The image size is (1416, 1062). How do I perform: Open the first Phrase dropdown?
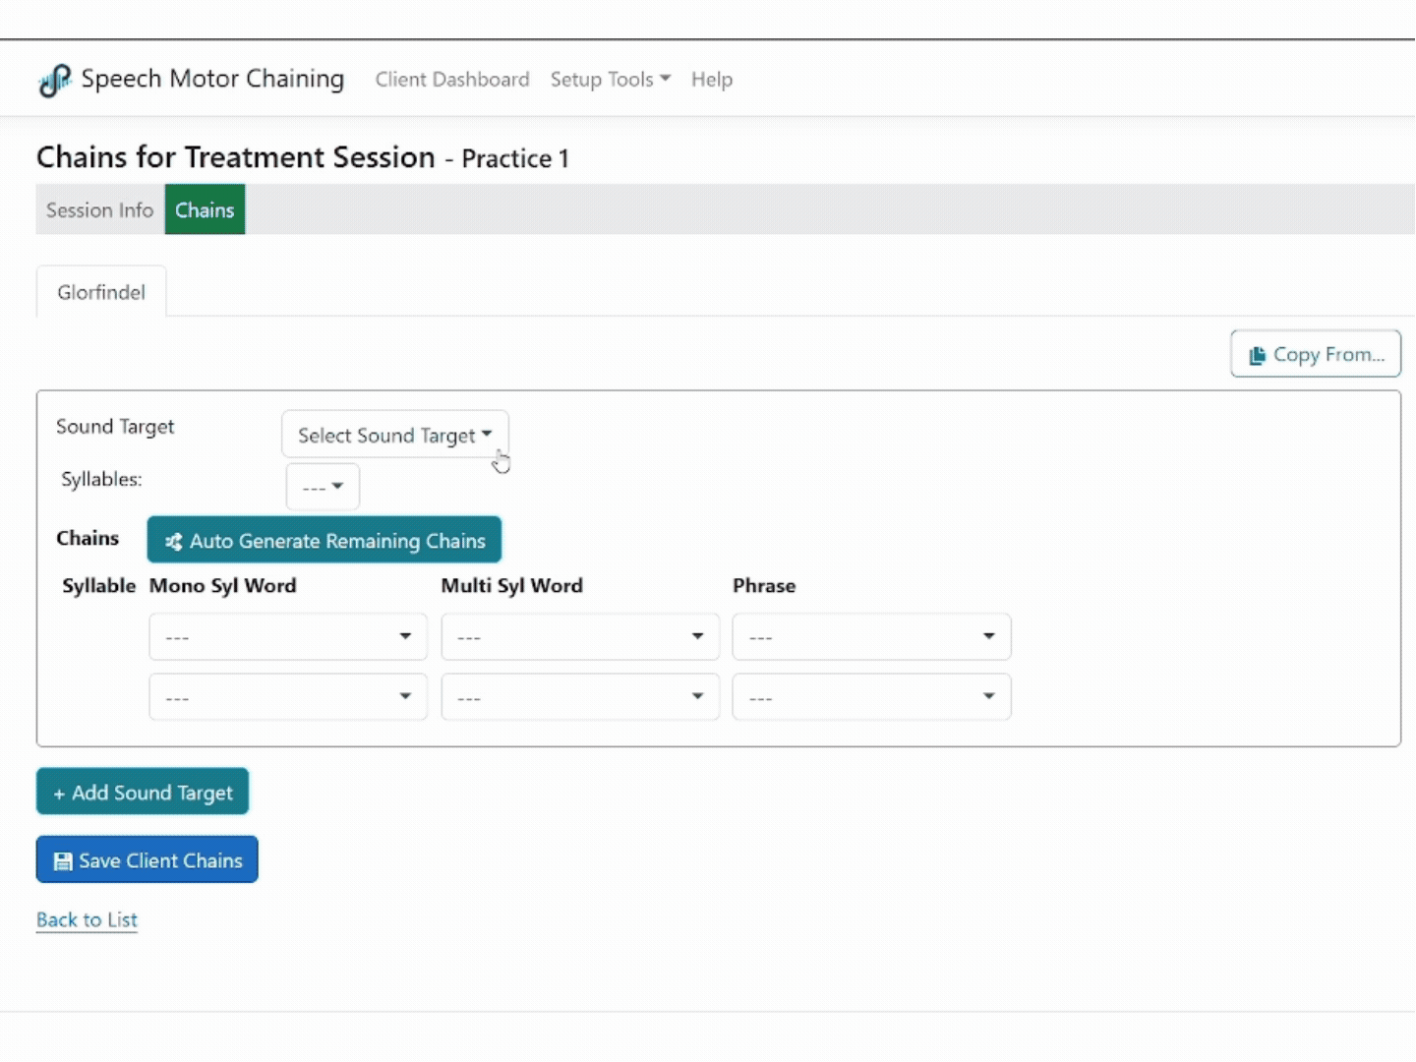click(871, 637)
